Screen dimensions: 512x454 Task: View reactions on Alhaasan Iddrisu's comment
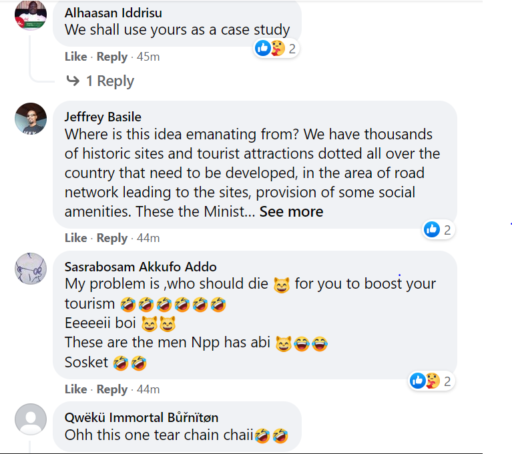click(x=275, y=48)
